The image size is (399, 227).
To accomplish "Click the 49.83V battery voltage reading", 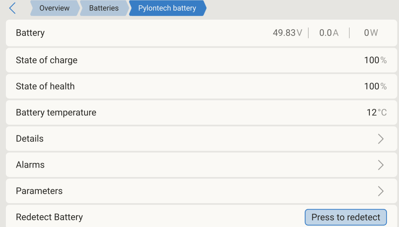I will 287,33.
